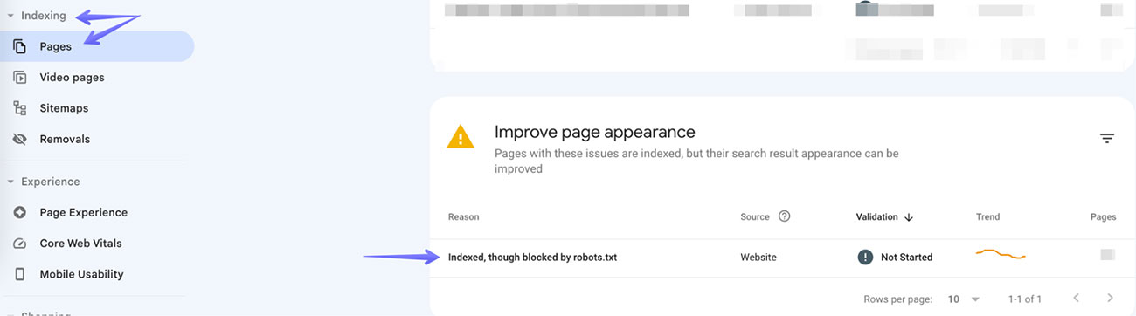
Task: Click the yellow warning triangle icon
Action: pos(461,137)
